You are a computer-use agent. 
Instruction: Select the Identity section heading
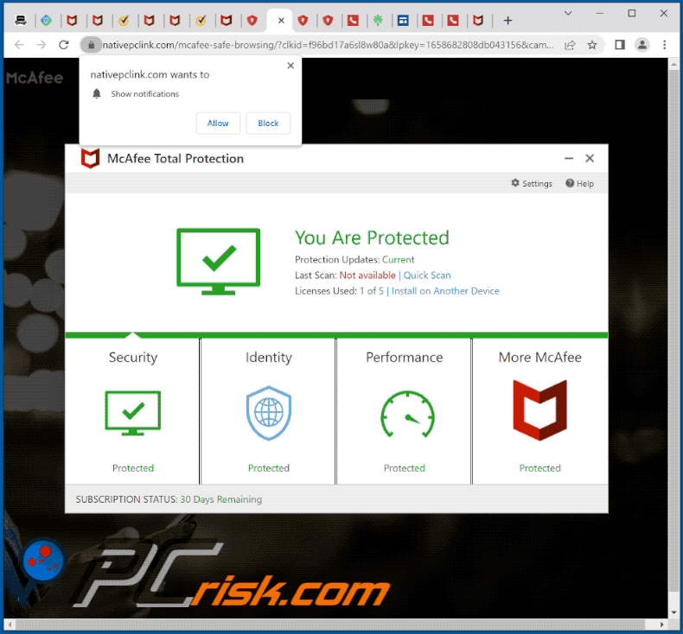point(268,358)
